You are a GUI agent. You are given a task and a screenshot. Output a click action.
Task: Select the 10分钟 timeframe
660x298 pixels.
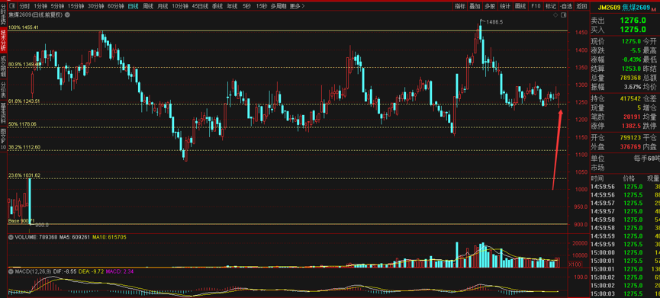pyautogui.click(x=180, y=6)
